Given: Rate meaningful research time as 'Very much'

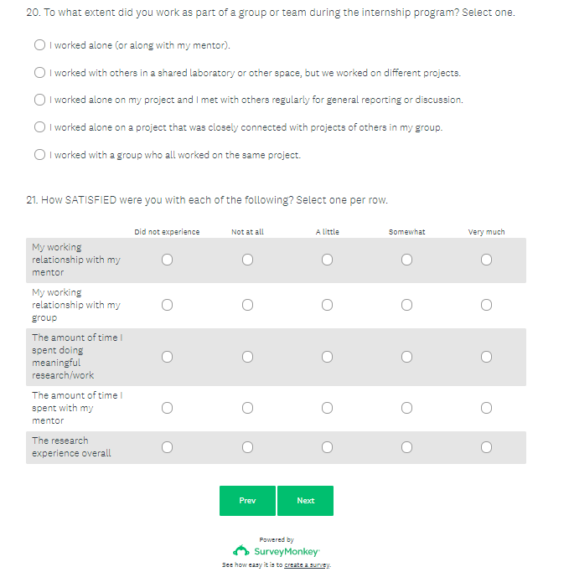Looking at the screenshot, I should [x=486, y=357].
